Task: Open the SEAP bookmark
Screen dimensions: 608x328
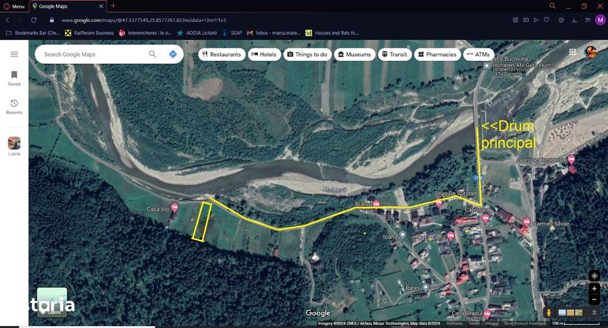Action: [x=232, y=33]
